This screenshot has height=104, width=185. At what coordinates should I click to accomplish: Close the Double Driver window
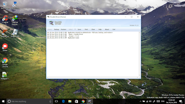pos(138,17)
